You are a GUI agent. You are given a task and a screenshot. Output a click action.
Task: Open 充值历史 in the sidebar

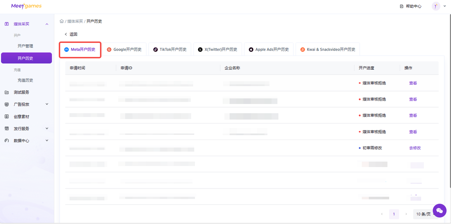point(25,80)
